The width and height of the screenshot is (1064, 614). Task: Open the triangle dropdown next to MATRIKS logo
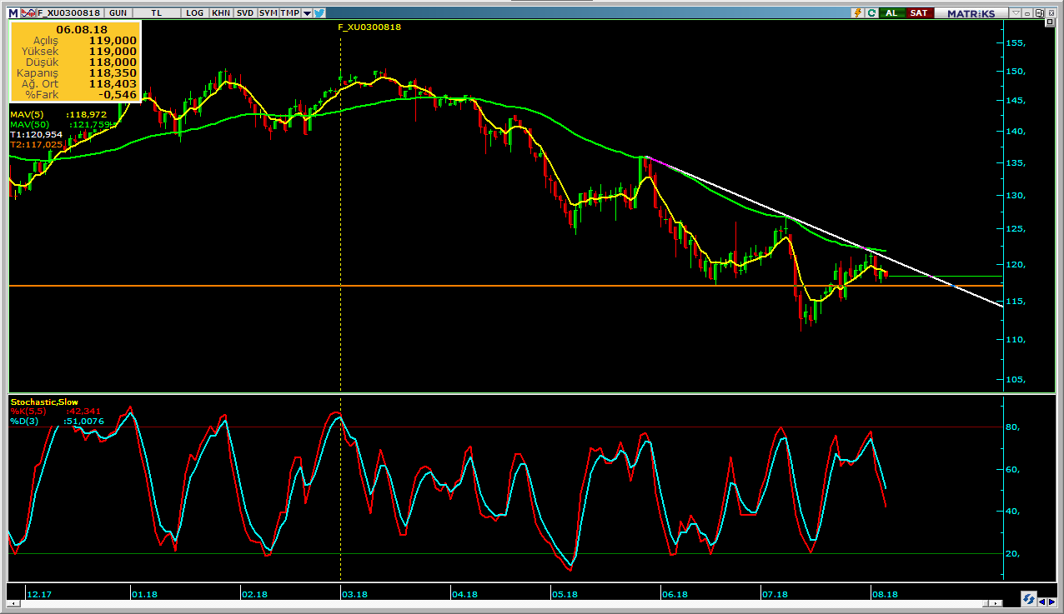1015,13
